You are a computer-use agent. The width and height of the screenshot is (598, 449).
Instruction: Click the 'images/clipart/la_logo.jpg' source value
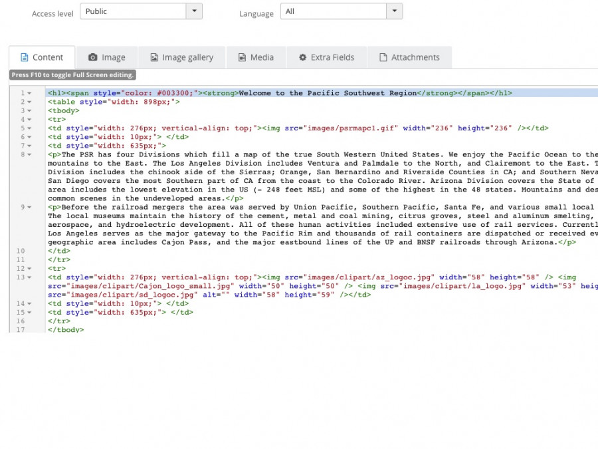click(x=462, y=286)
